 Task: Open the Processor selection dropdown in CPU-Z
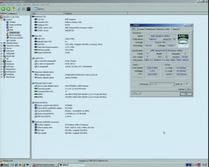click(162, 84)
